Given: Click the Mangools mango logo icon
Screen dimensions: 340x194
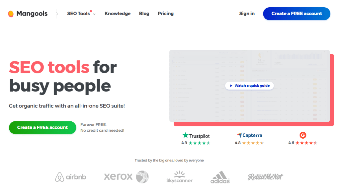Looking at the screenshot, I should 11,14.
